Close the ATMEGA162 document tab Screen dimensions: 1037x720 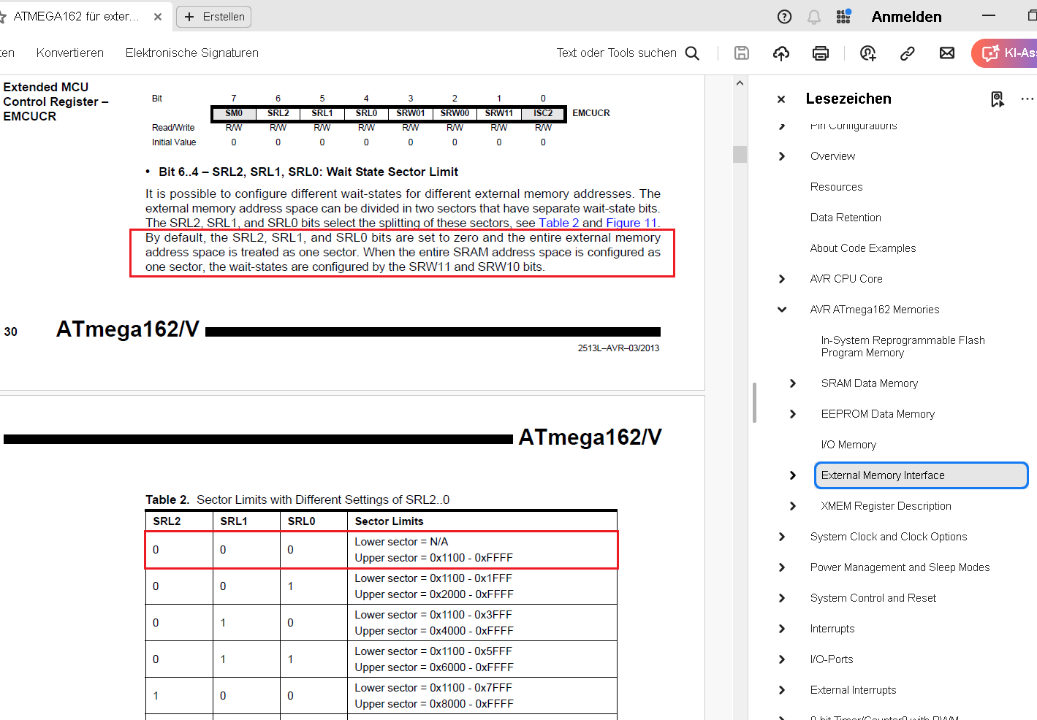point(158,17)
